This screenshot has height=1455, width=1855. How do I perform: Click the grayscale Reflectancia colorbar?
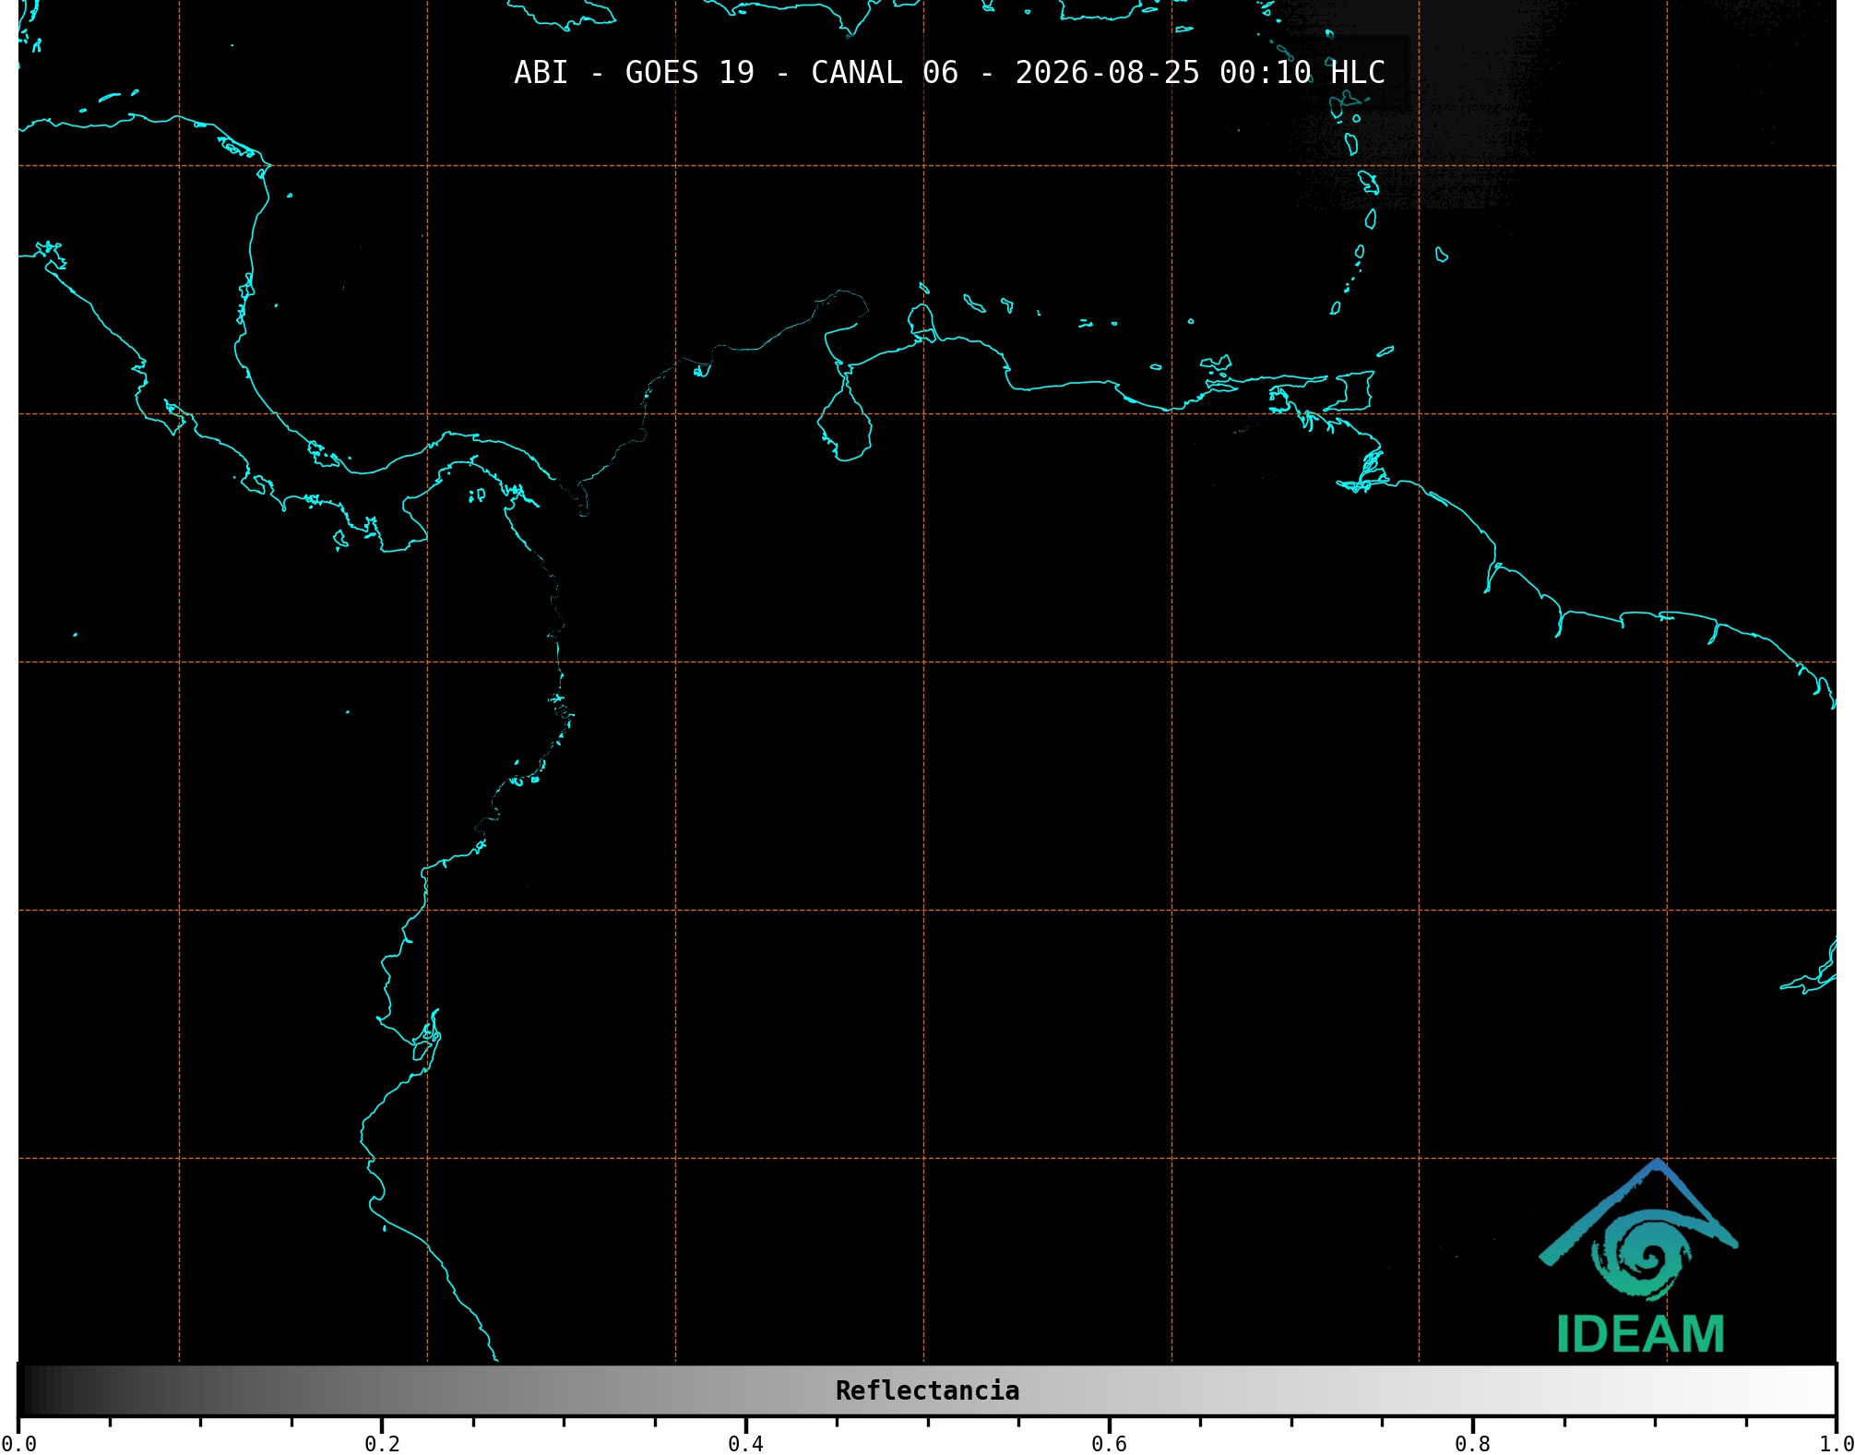click(927, 1390)
